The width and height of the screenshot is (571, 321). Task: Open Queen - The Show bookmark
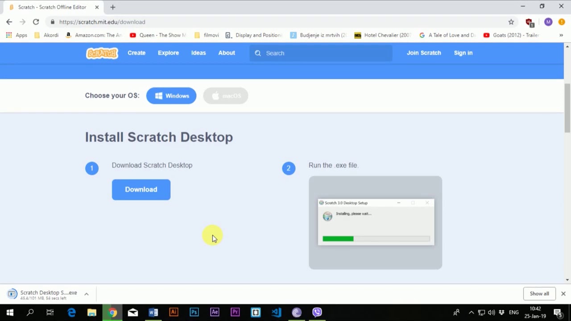[158, 35]
